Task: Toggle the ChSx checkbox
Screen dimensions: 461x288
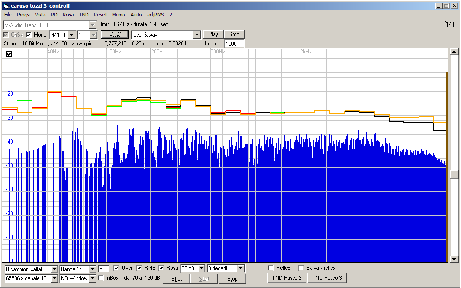Action: coord(5,35)
